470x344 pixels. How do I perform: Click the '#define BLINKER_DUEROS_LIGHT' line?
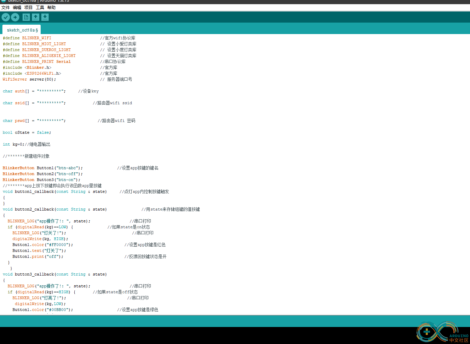[x=37, y=50]
